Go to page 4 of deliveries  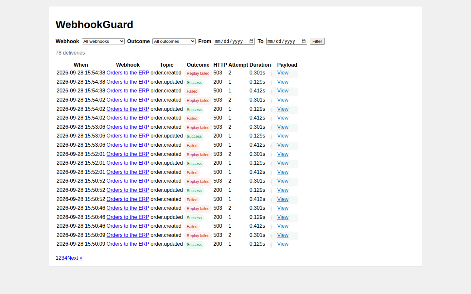point(66,258)
